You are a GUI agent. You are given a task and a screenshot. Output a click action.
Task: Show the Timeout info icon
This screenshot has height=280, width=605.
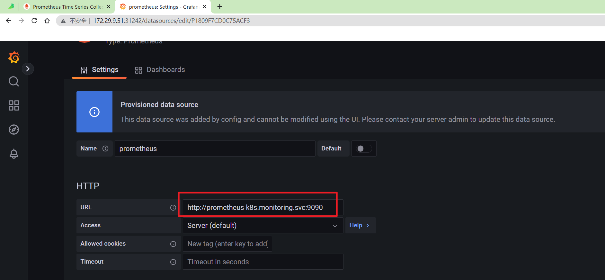click(173, 262)
